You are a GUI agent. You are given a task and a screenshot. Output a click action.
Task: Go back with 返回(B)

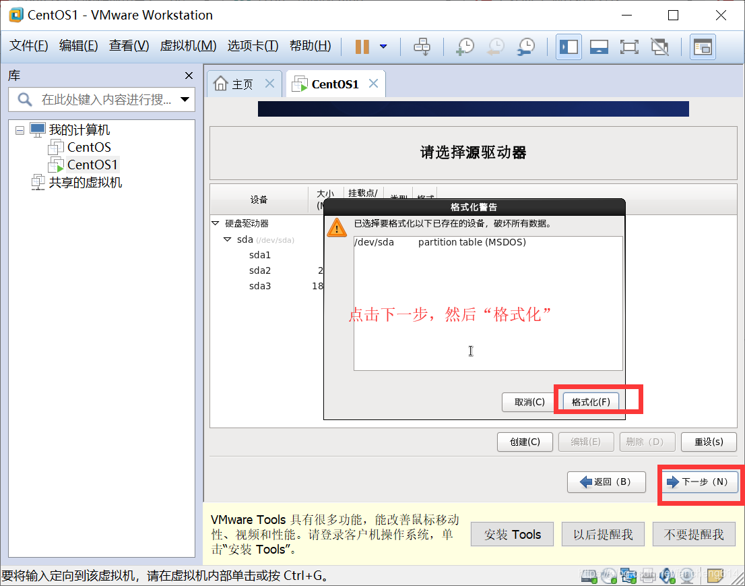(x=606, y=482)
